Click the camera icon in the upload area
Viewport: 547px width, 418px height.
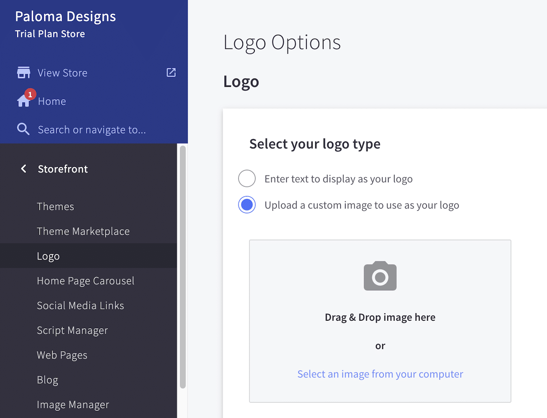(x=380, y=276)
